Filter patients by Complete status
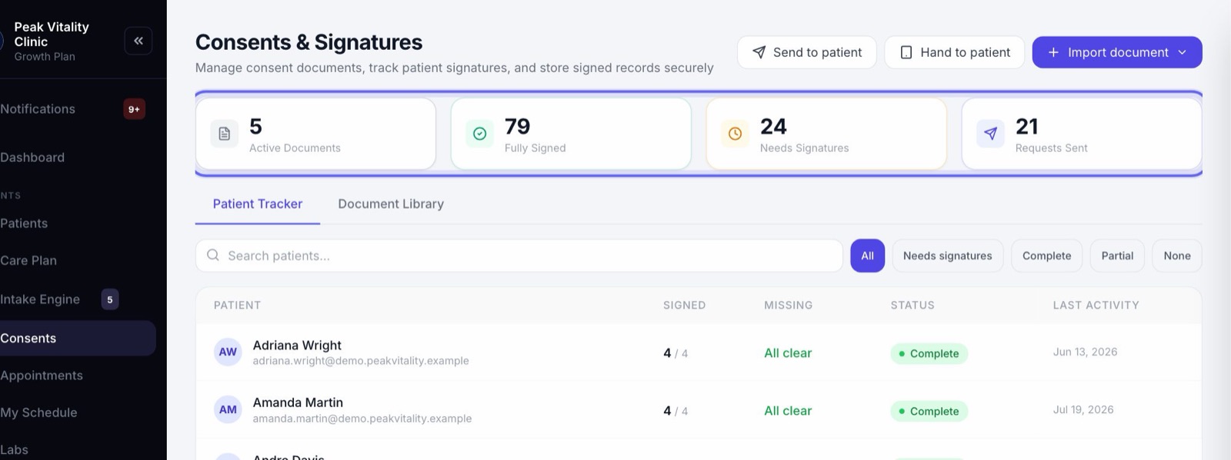The width and height of the screenshot is (1231, 460). 1046,256
